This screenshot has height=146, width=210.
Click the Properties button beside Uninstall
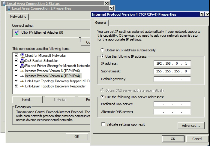(x=84, y=100)
